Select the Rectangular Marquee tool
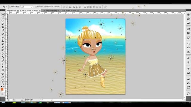 3,18
